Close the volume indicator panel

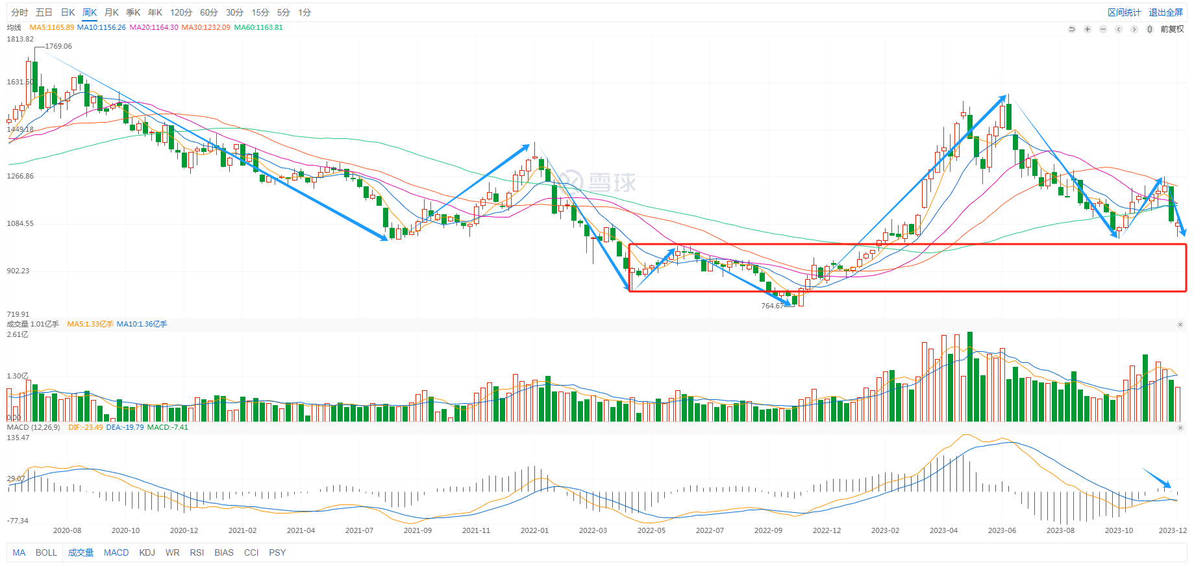pyautogui.click(x=1180, y=325)
